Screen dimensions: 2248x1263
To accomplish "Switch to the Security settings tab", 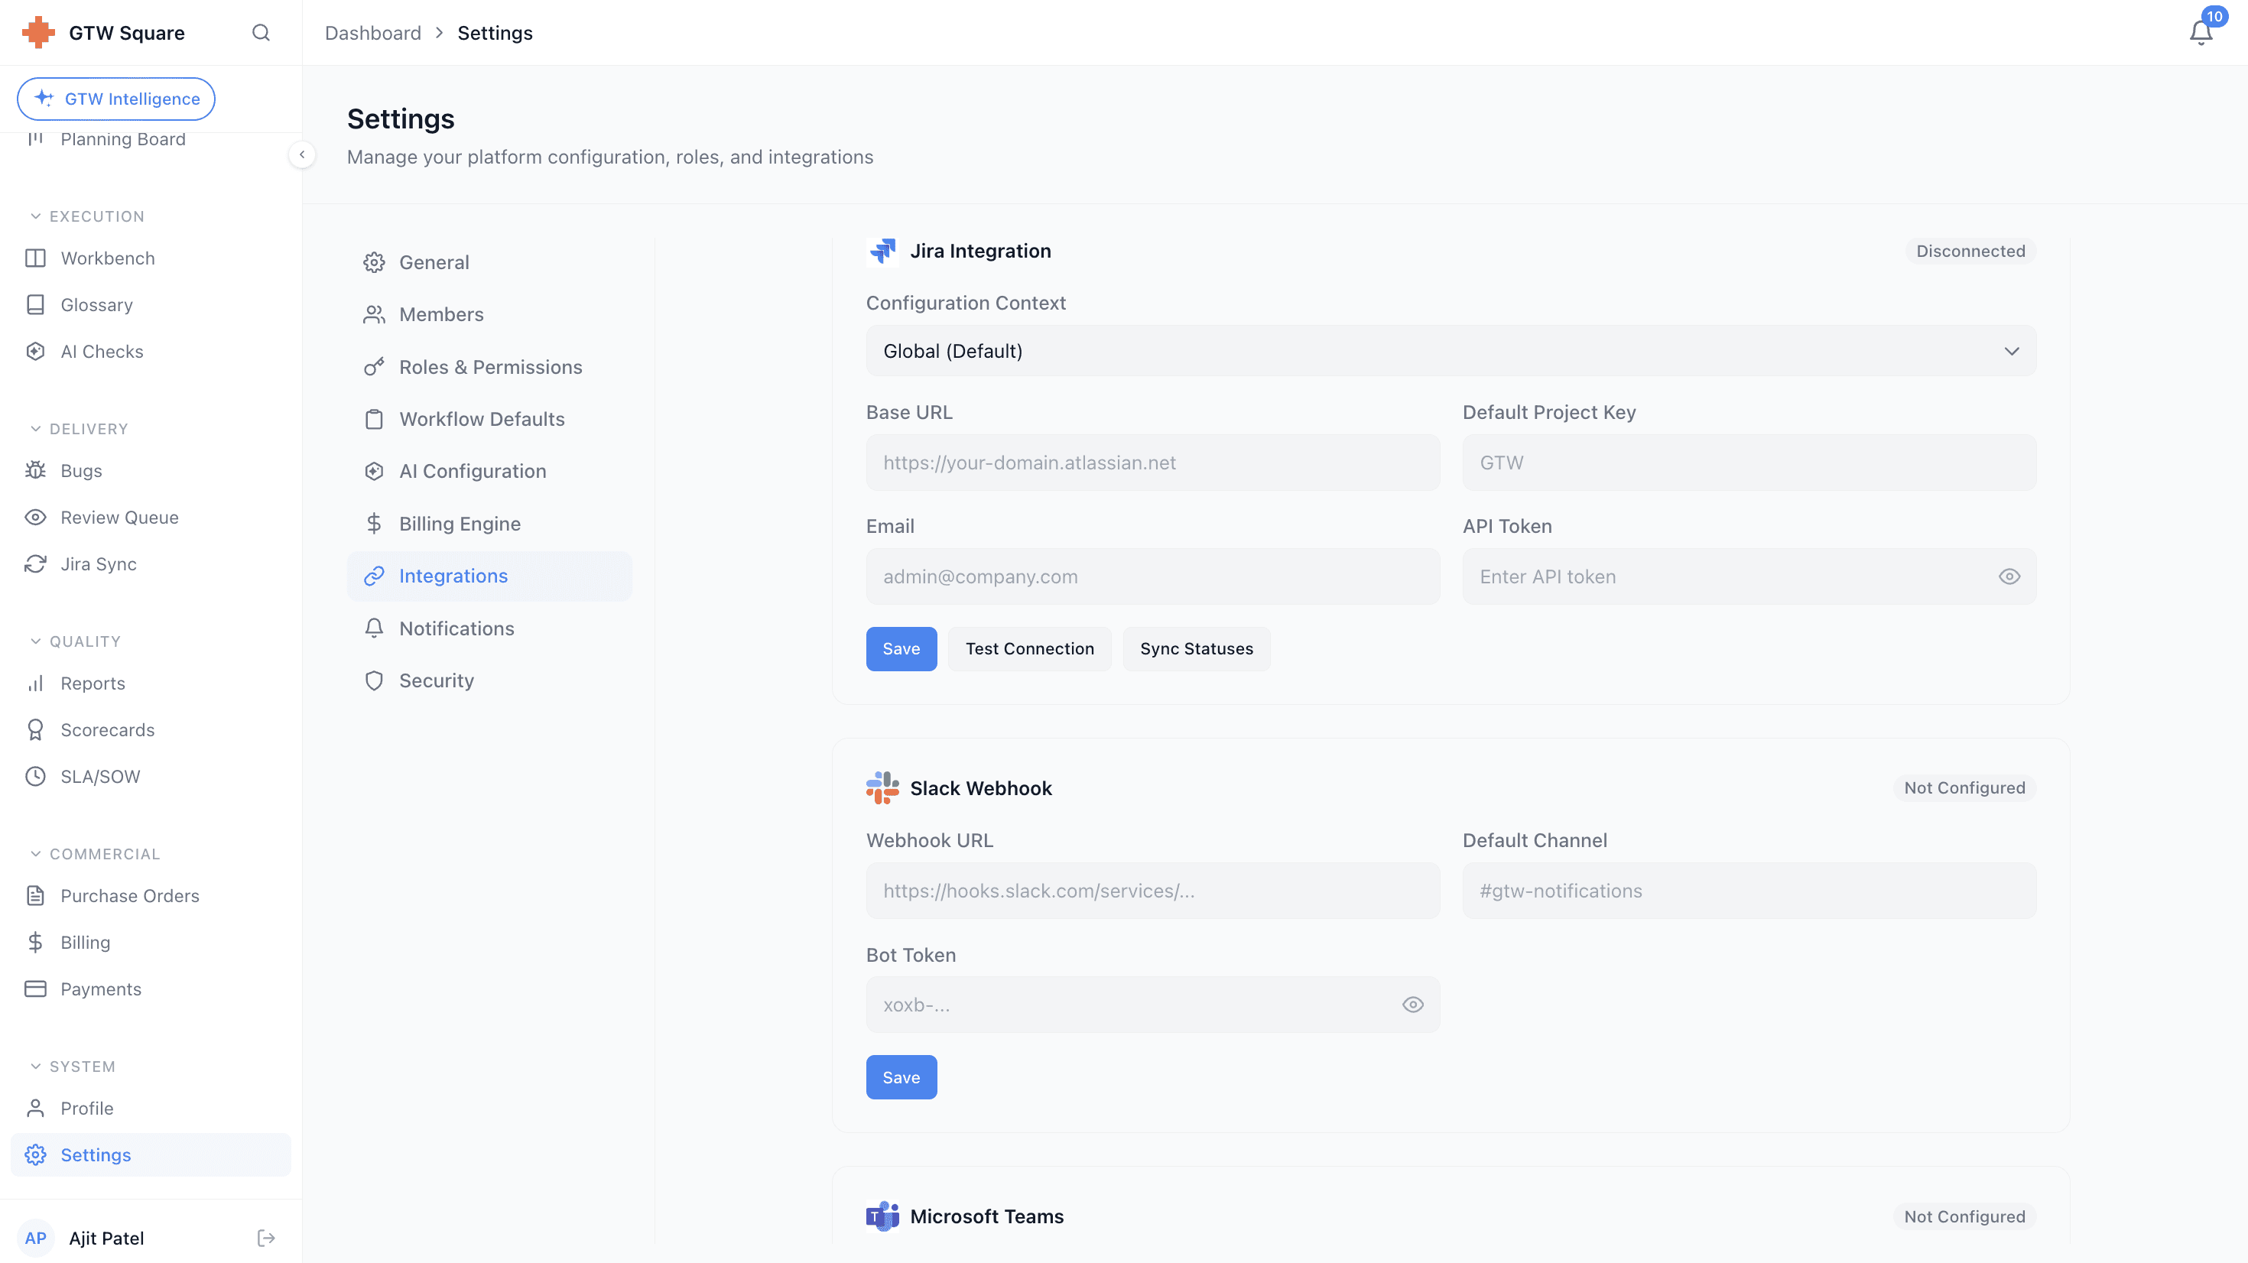I will click(436, 681).
